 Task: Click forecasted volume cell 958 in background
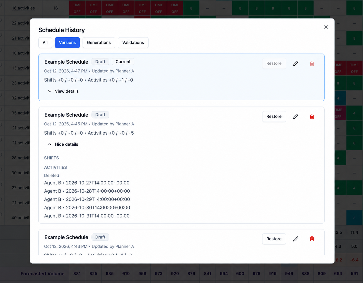[x=142, y=274]
